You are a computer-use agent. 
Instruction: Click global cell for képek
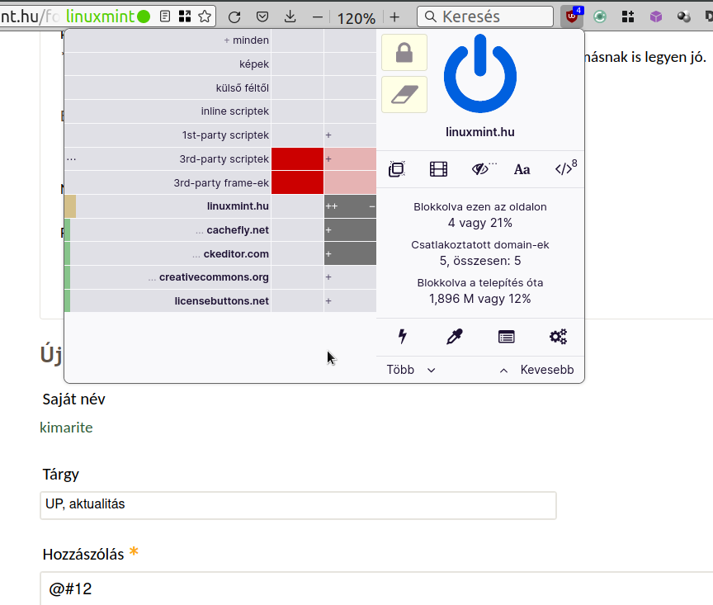pos(297,64)
